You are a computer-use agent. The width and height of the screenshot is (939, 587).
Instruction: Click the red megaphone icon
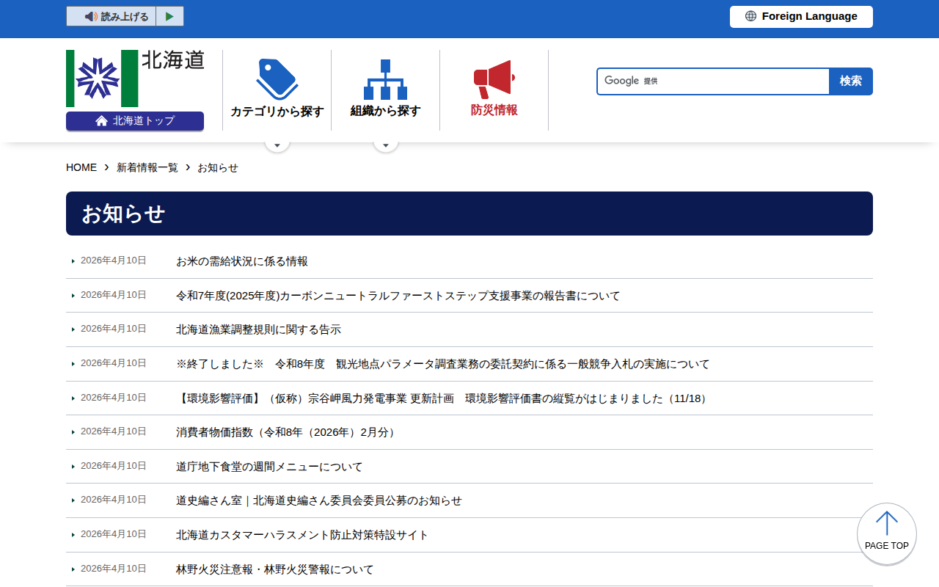point(494,79)
